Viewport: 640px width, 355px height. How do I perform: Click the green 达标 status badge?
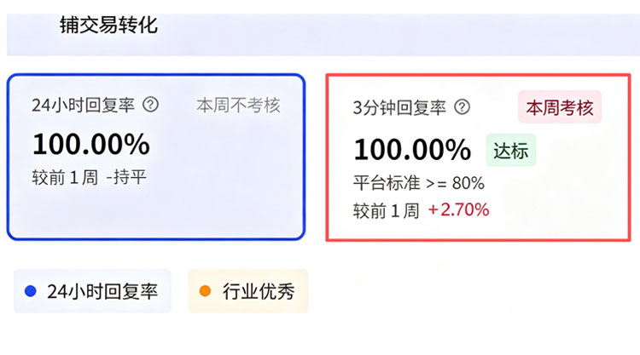click(511, 151)
